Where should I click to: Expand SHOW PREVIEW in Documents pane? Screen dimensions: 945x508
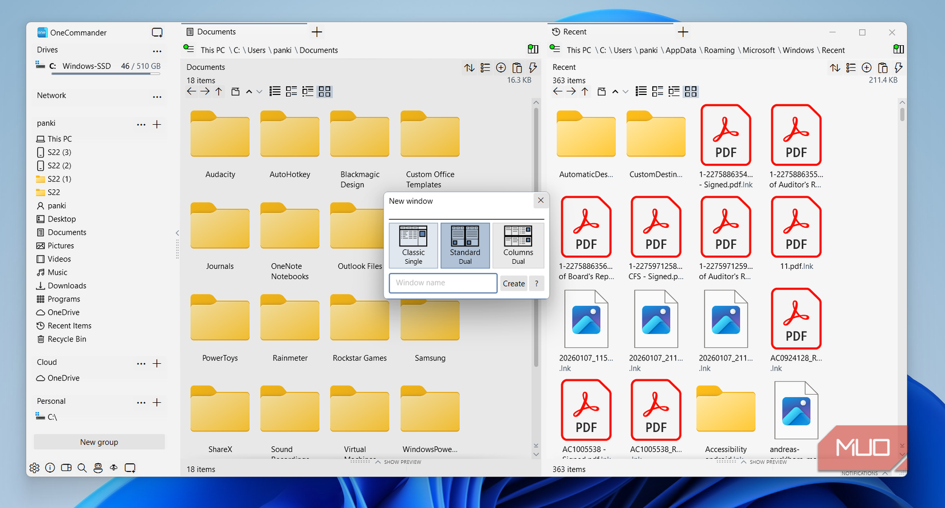(x=398, y=462)
